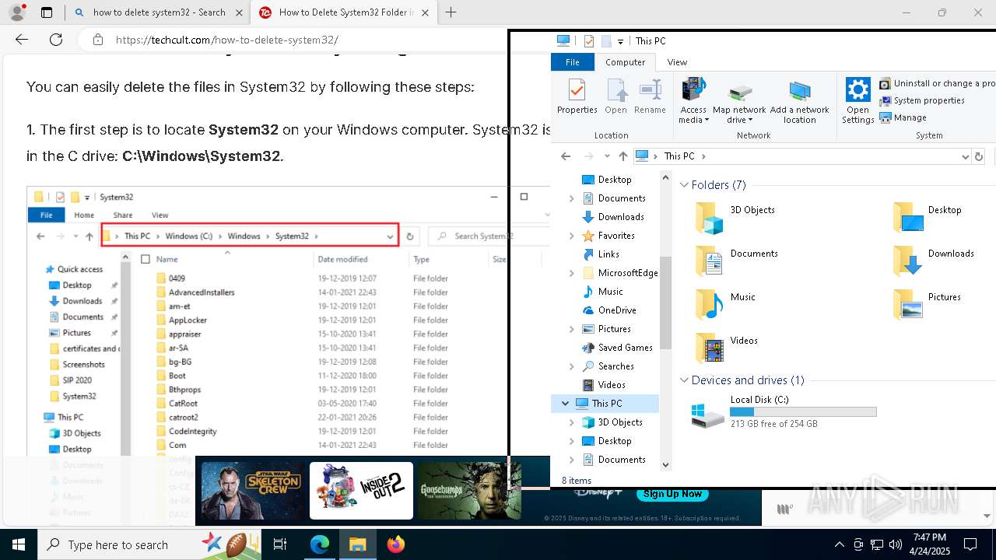Expand Documents in the navigation tree
The width and height of the screenshot is (996, 560).
click(x=572, y=198)
